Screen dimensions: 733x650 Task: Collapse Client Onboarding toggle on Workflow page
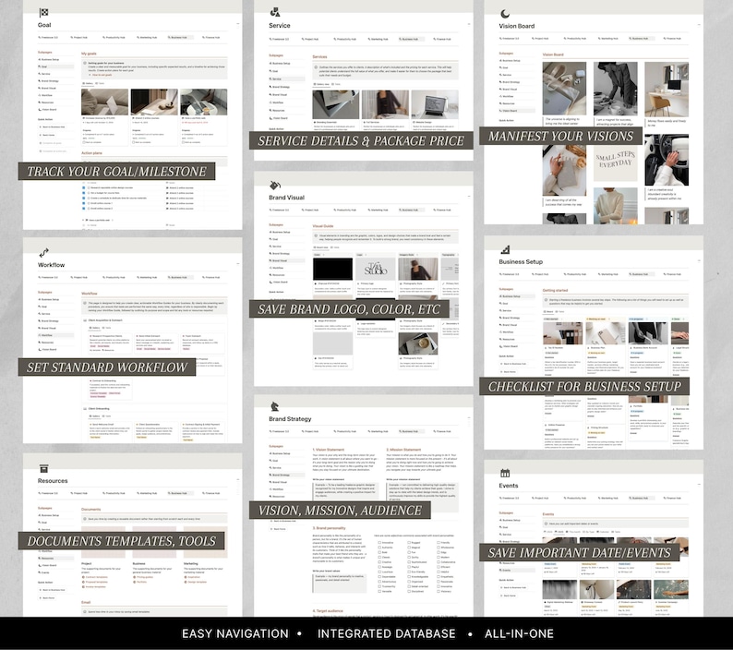85,408
